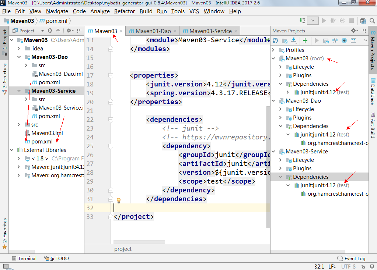Open Project panel settings gear
The image size is (377, 270).
(70, 31)
